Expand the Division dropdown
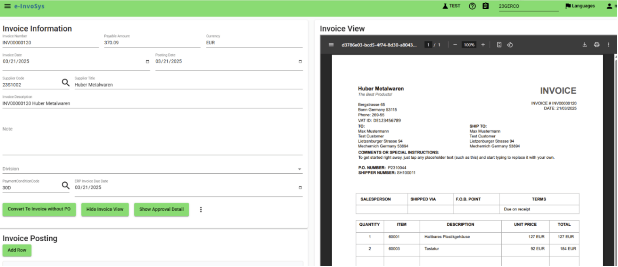Viewport: 618px width, 267px height. click(x=300, y=169)
